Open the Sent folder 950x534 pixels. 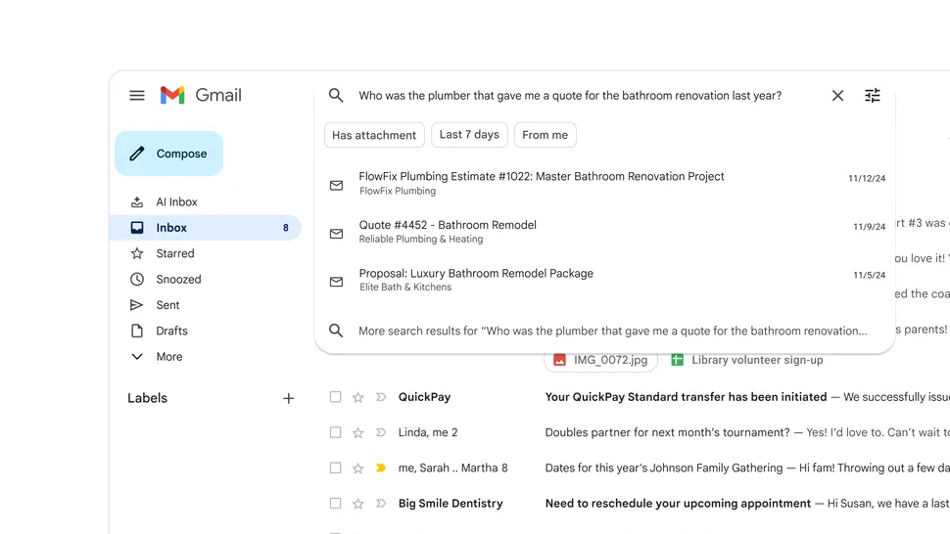(206, 305)
